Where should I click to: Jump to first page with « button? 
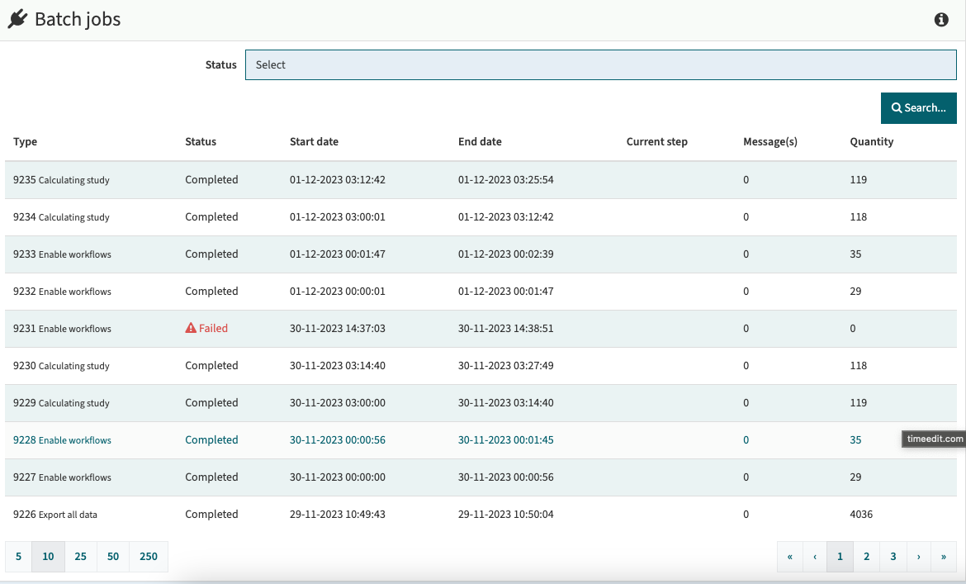tap(790, 556)
